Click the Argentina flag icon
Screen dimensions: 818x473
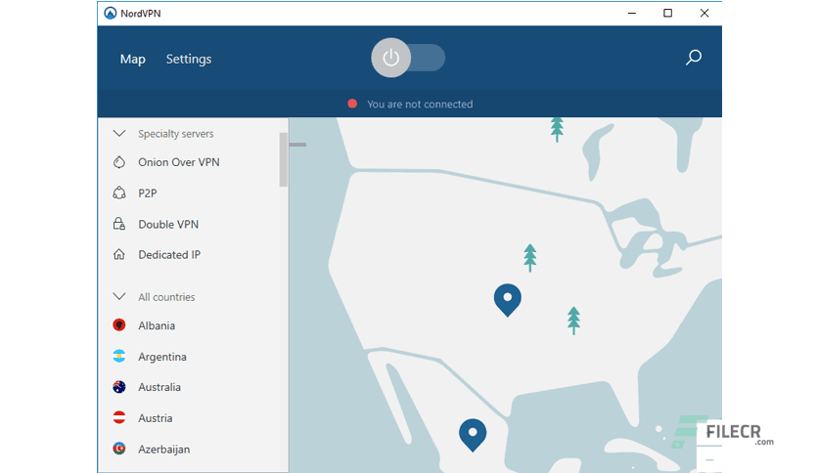tap(119, 356)
